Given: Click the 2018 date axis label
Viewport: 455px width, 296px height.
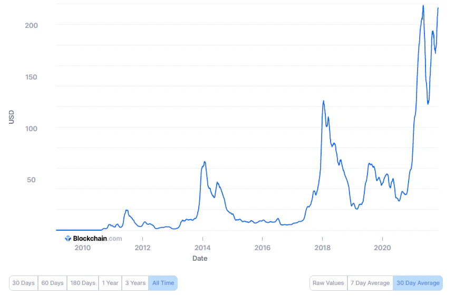Looking at the screenshot, I should (322, 248).
